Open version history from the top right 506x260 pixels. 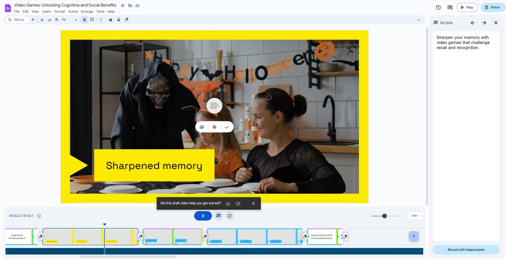438,7
